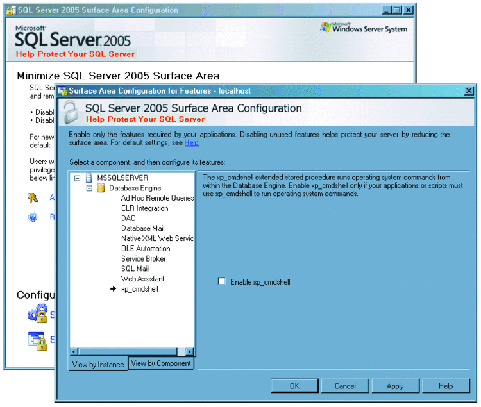Click the gears with lock icon in main window
481x407 pixels.
point(38,313)
